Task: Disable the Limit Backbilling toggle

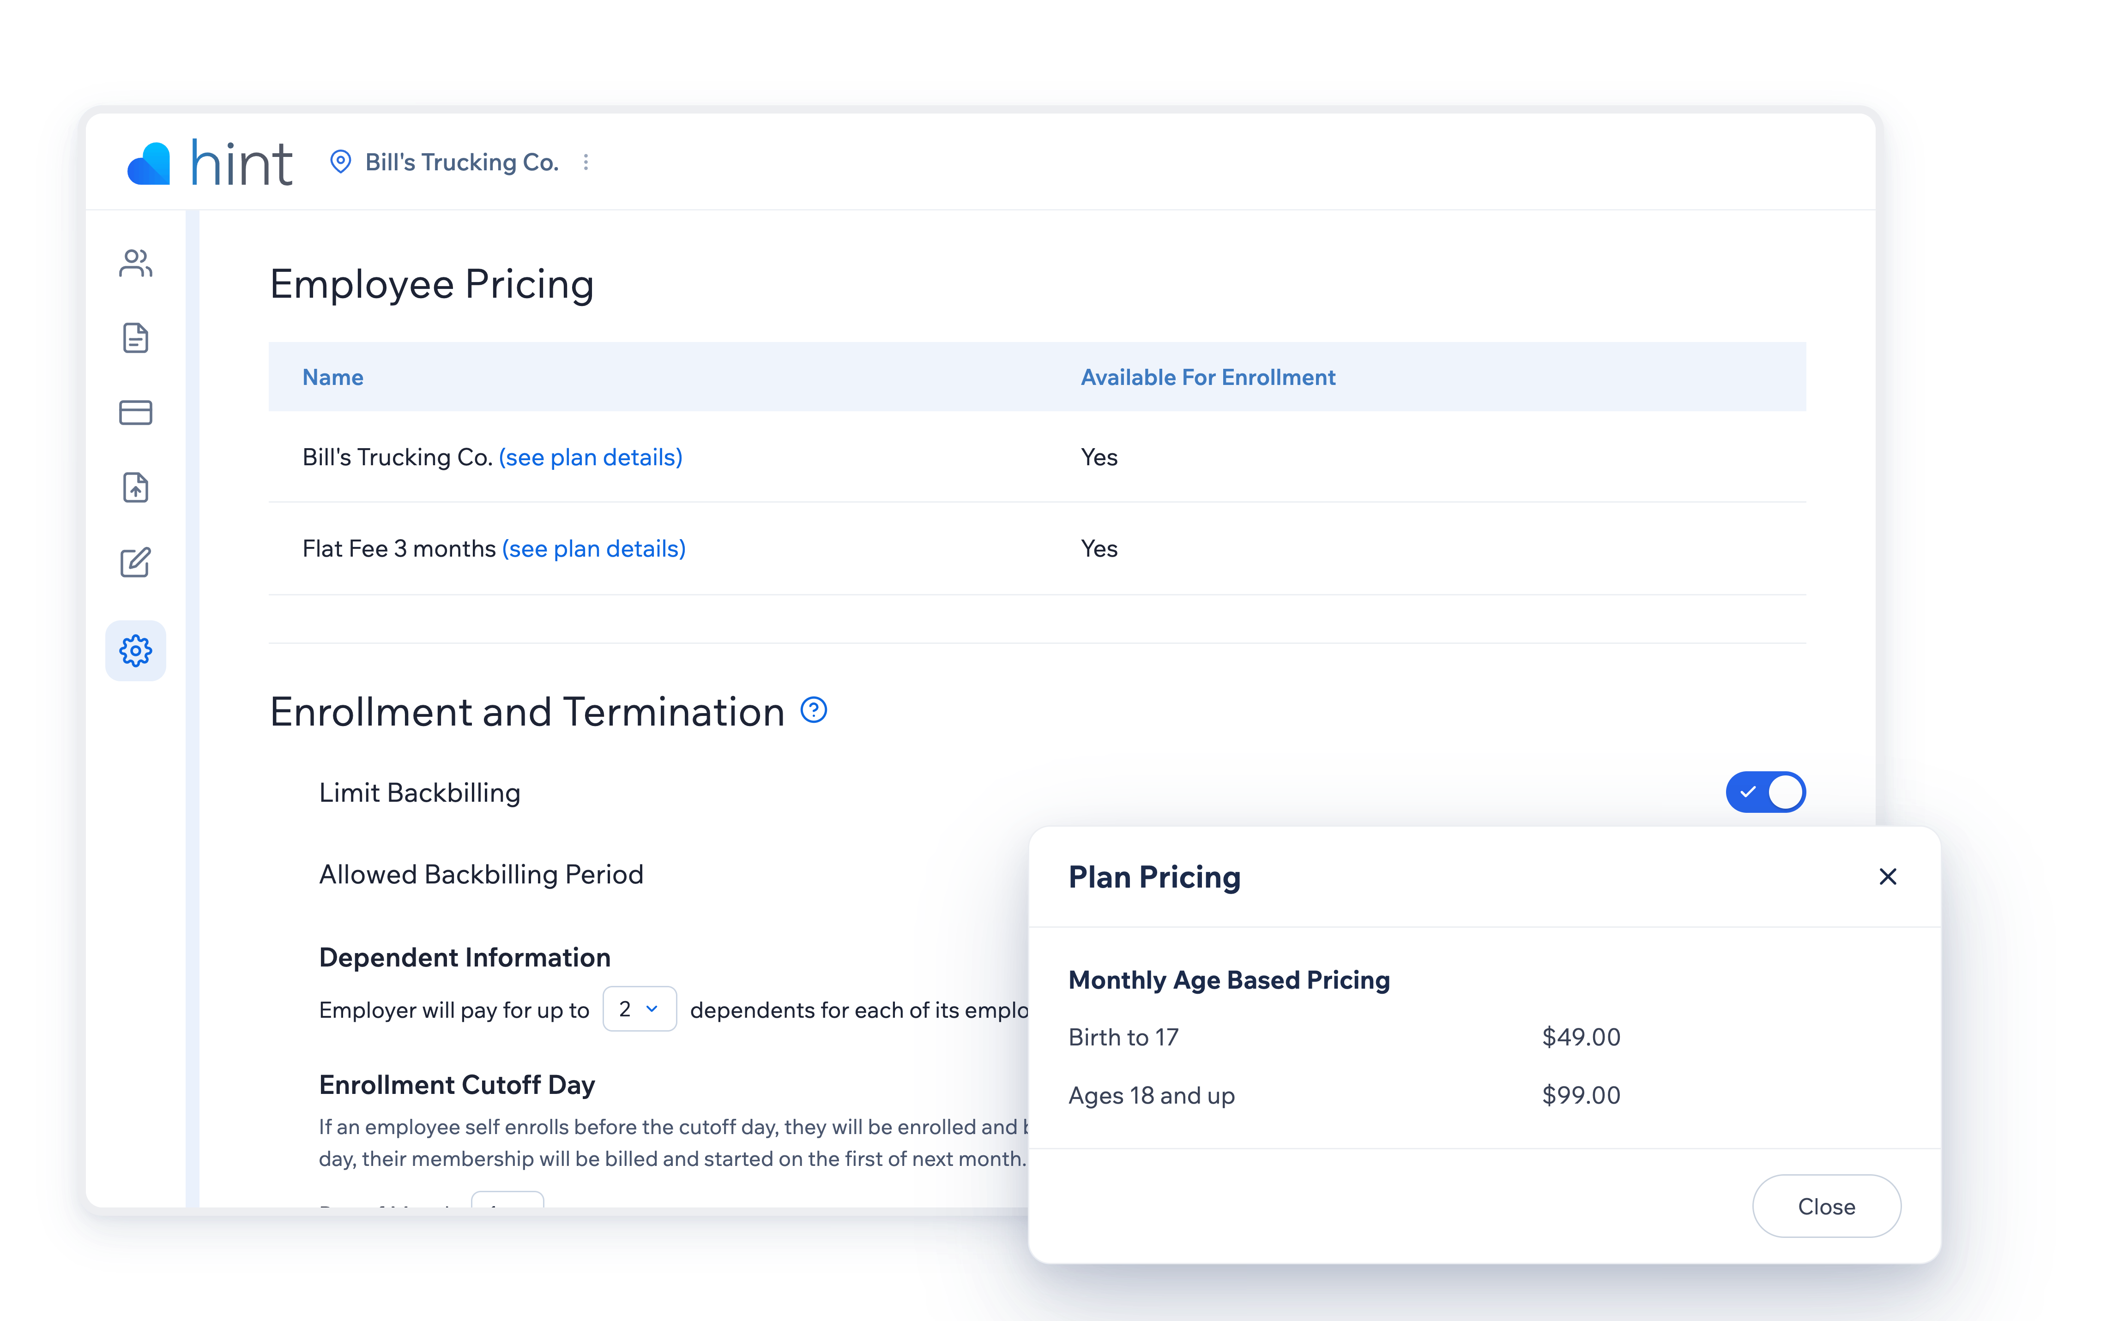Action: pos(1765,792)
